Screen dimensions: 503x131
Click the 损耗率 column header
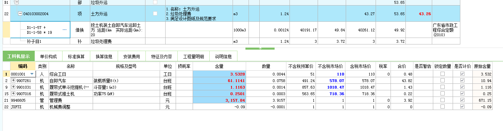[184, 66]
